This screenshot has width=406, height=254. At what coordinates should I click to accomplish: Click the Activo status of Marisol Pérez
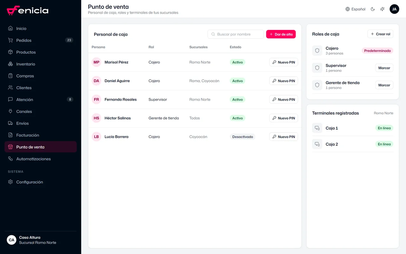coord(238,62)
